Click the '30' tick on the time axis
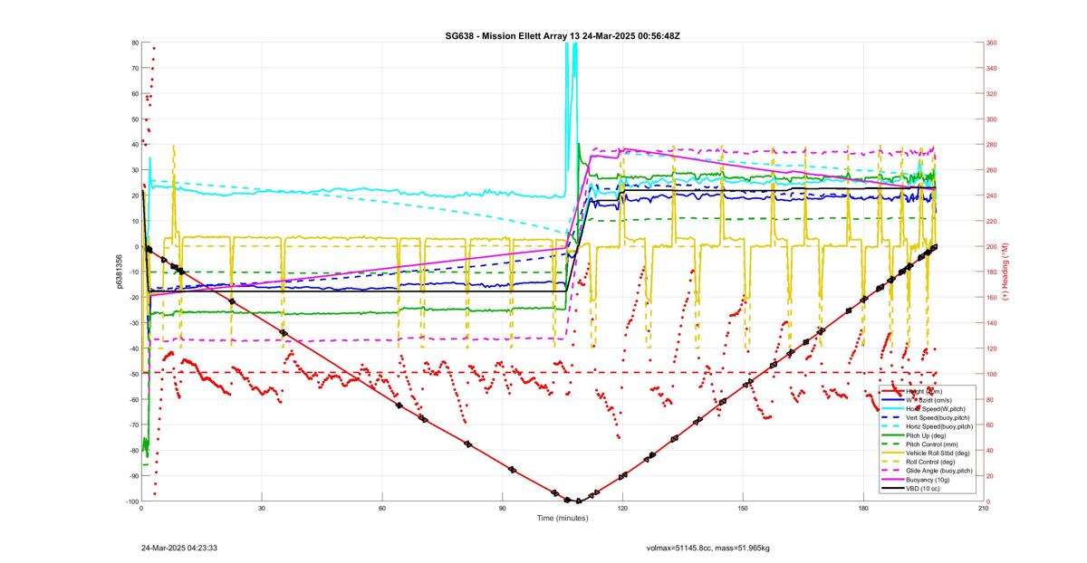Image resolution: width=1087 pixels, height=563 pixels. [x=262, y=509]
